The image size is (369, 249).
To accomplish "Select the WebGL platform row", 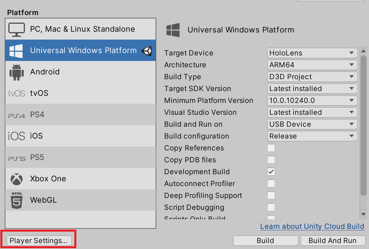I will click(80, 200).
